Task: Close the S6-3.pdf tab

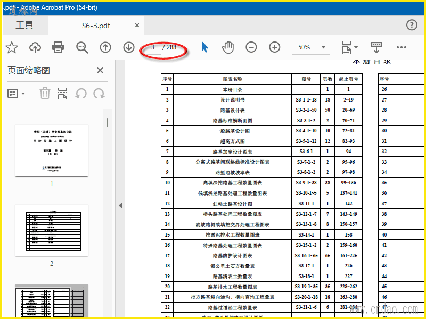Action: pos(137,25)
